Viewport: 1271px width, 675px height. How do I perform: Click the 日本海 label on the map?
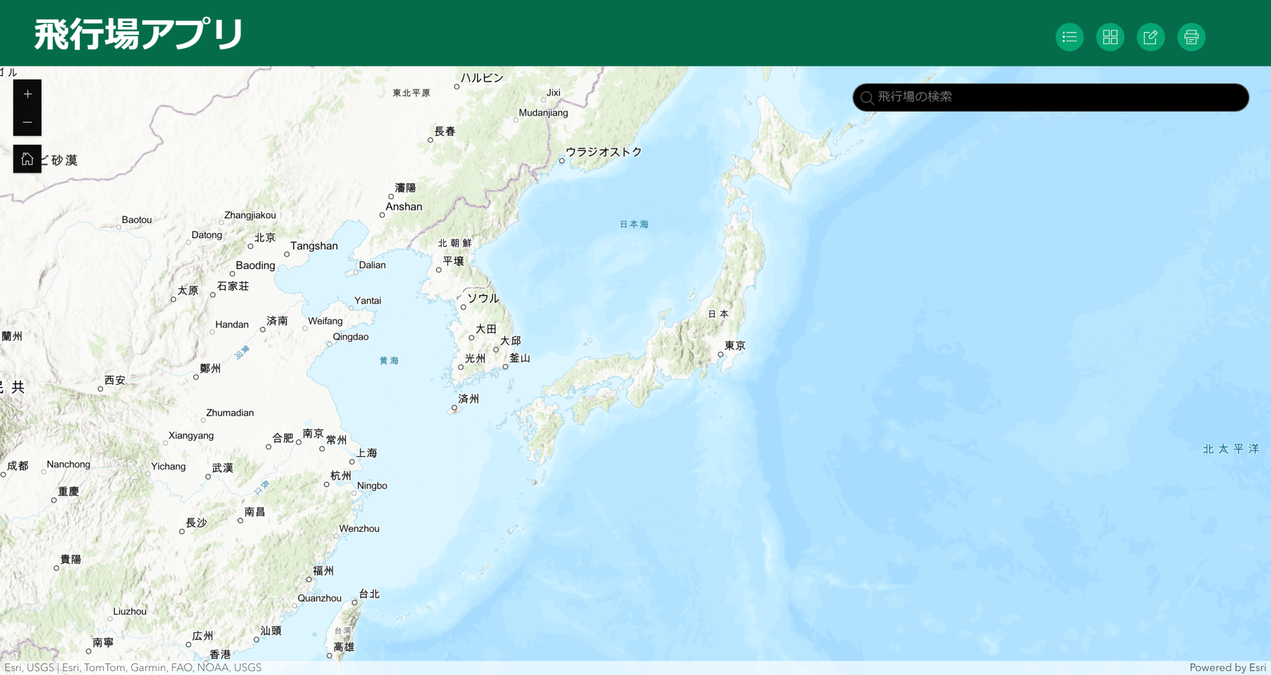point(634,224)
